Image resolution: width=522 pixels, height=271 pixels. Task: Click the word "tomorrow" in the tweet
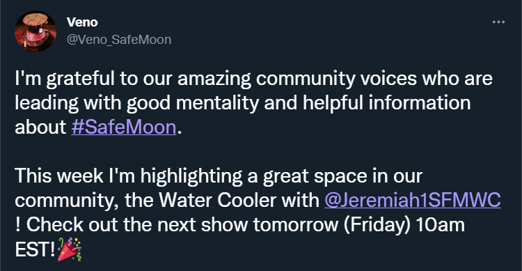pos(295,225)
